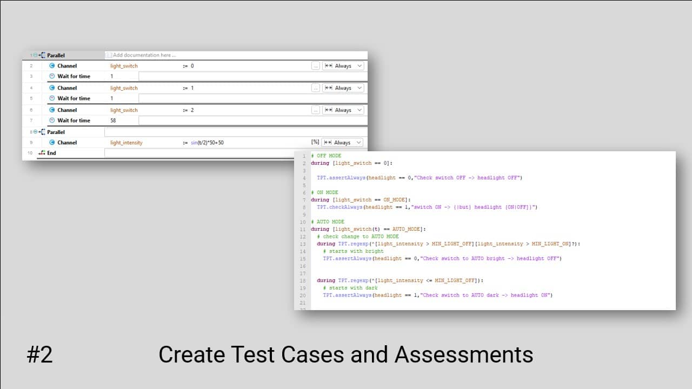Viewport: 692px width, 389px height.
Task: Click the documentation field of the row 8 Parallel
Action: click(x=236, y=132)
